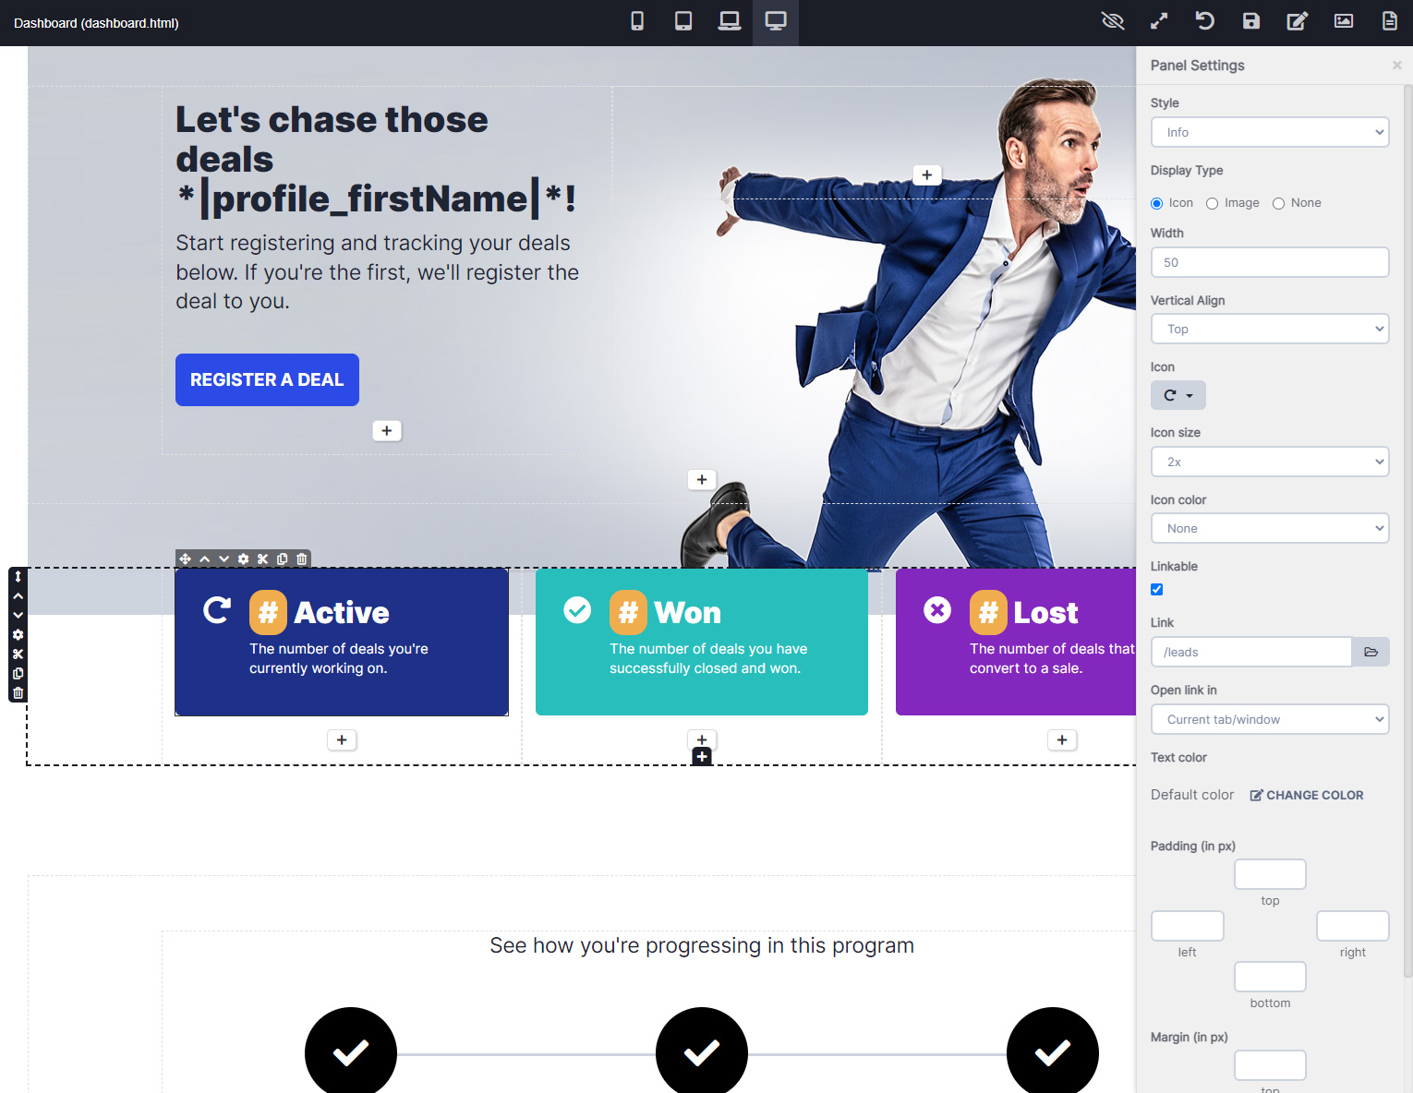Hide editor outlines with the eye-slash icon
Image resolution: width=1413 pixels, height=1093 pixels.
tap(1113, 20)
